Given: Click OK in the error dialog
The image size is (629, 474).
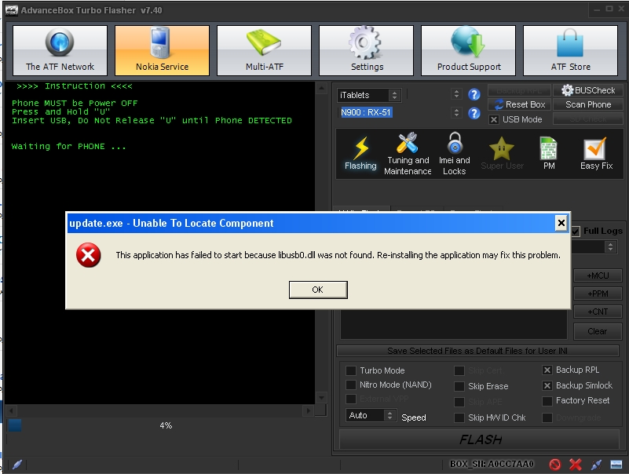Looking at the screenshot, I should coord(318,290).
